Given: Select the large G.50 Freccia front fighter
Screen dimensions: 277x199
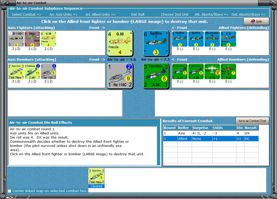Looking at the screenshot, I should coord(120,43).
